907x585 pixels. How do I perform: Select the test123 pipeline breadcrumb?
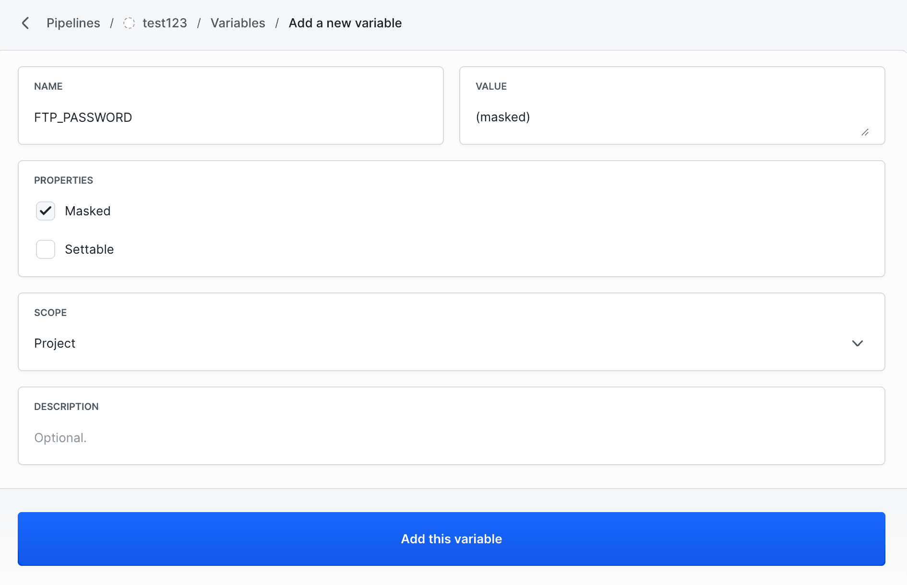click(165, 23)
